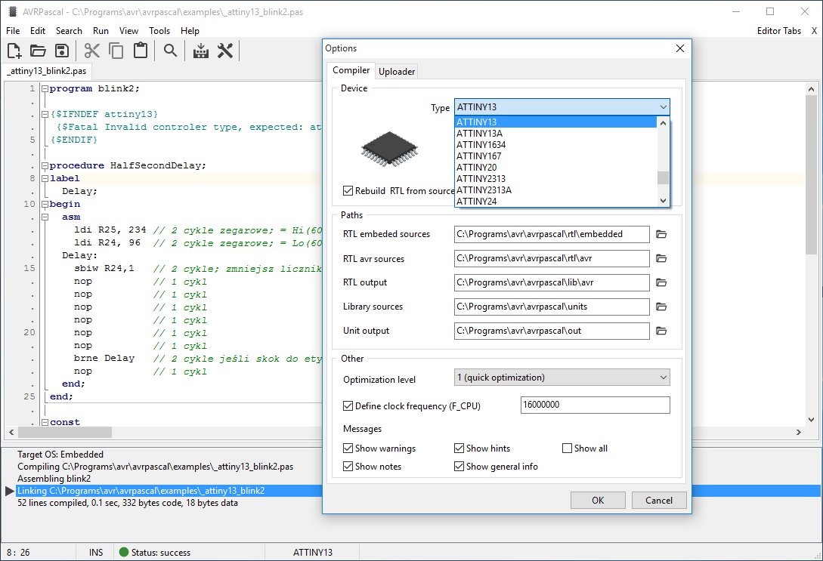This screenshot has width=823, height=561.
Task: Click the Save floppy disk icon
Action: [x=62, y=51]
